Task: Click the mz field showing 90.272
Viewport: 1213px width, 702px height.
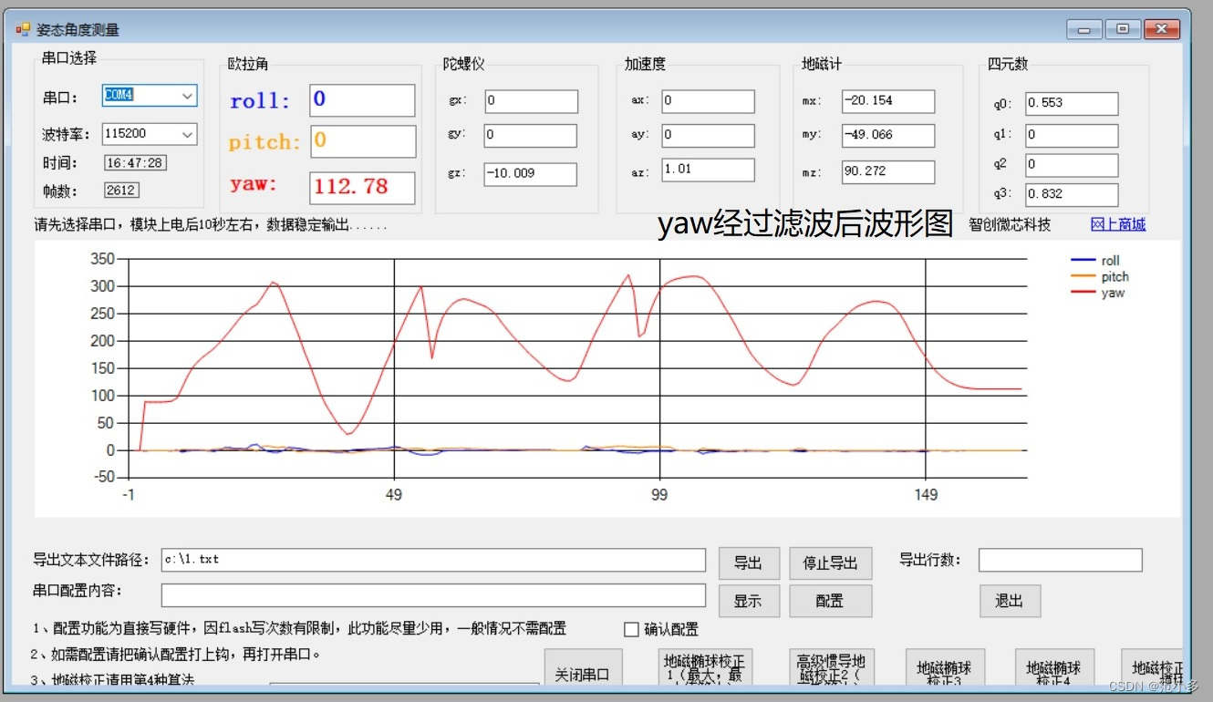Action: pos(889,171)
